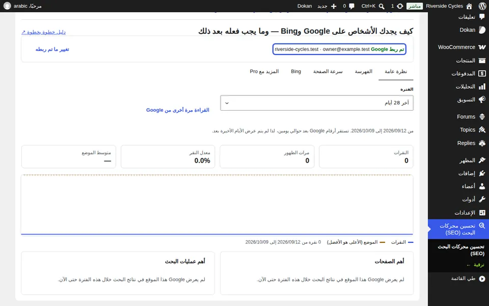The height and width of the screenshot is (306, 489).
Task: Click the التحليلات analytics bar chart icon
Action: [482, 87]
